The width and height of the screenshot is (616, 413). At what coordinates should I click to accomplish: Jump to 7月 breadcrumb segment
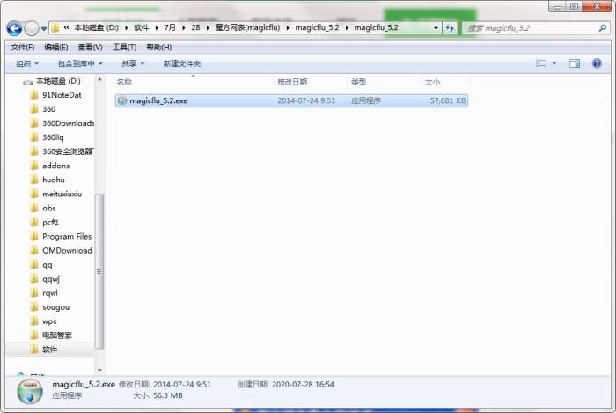pyautogui.click(x=170, y=27)
